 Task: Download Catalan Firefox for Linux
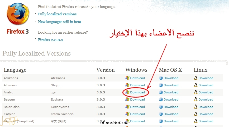pyautogui.click(x=206, y=114)
